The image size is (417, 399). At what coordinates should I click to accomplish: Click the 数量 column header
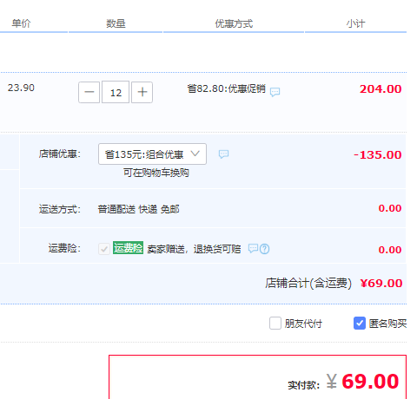[x=116, y=23]
